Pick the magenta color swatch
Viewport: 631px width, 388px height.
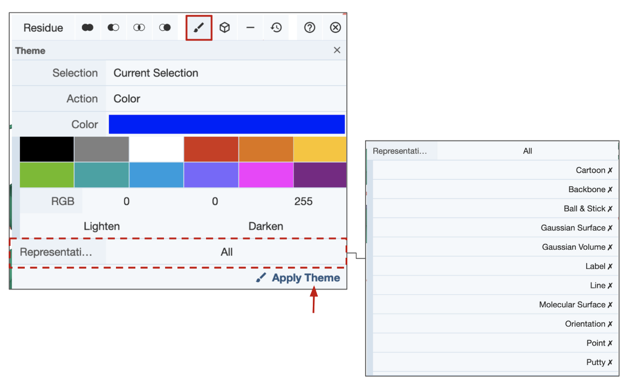click(266, 175)
